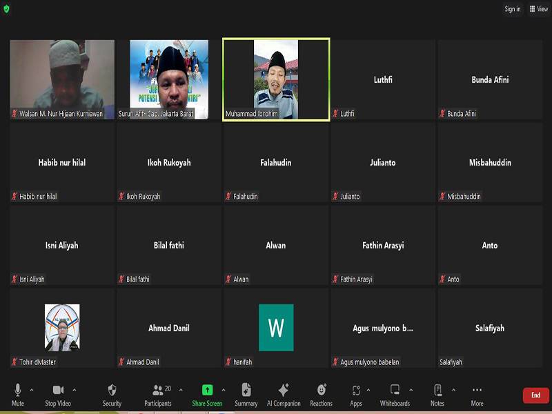Click the Sign in link

(x=512, y=9)
